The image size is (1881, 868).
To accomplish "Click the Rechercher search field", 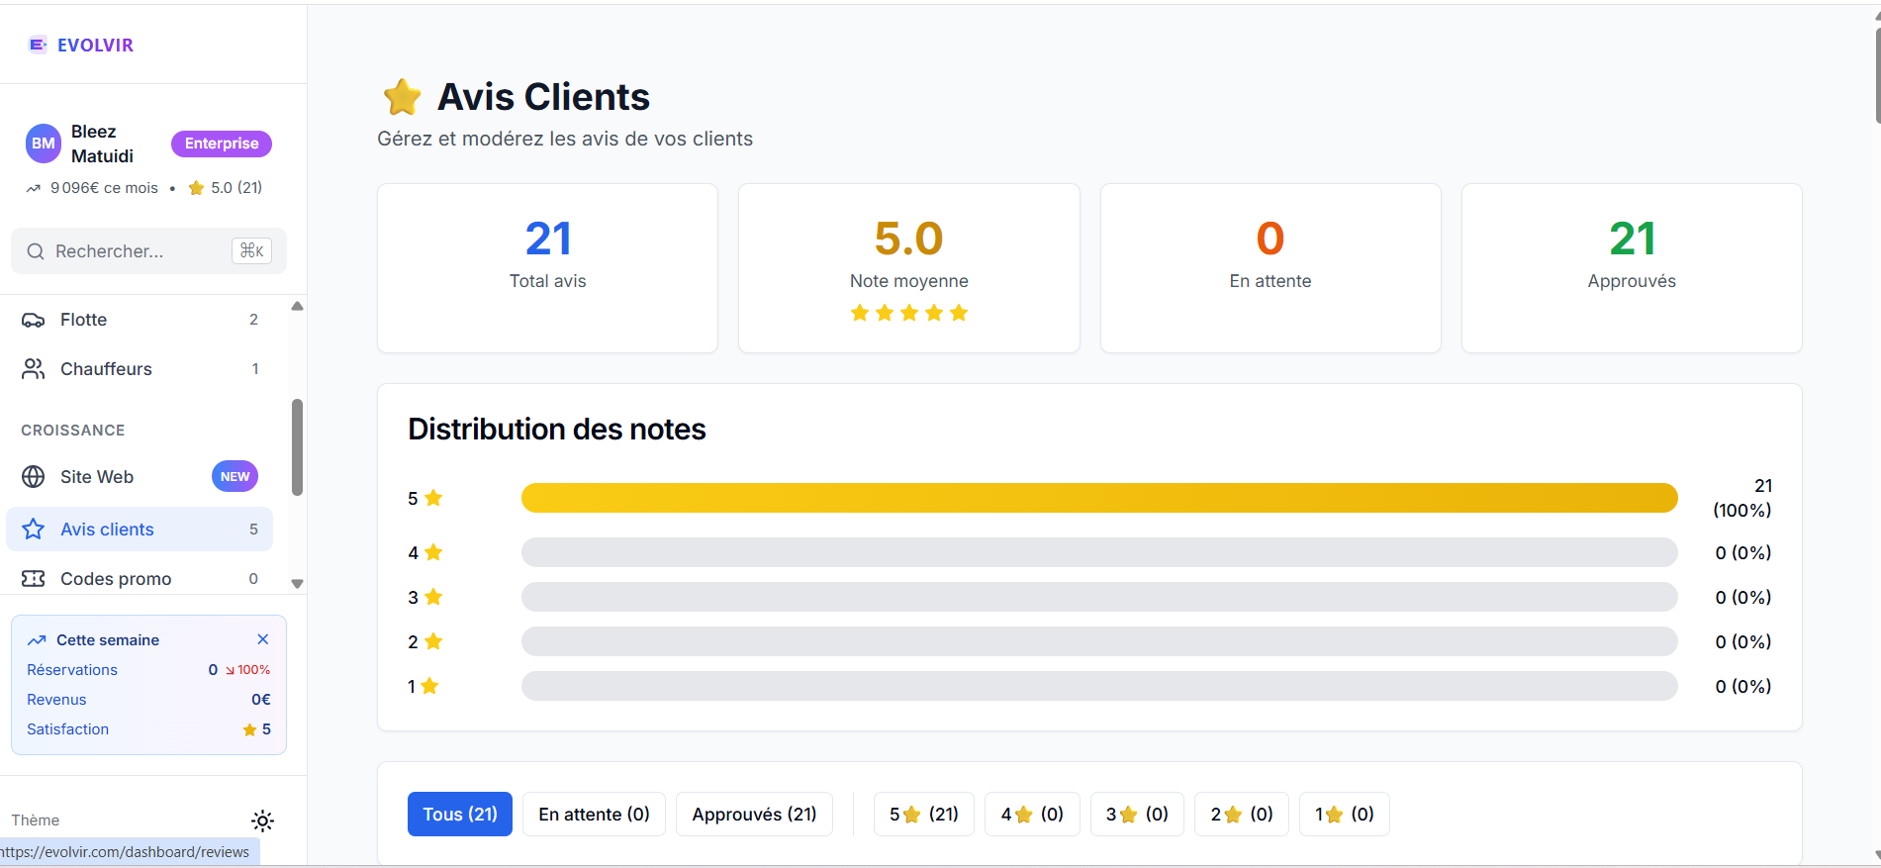I will pos(148,251).
